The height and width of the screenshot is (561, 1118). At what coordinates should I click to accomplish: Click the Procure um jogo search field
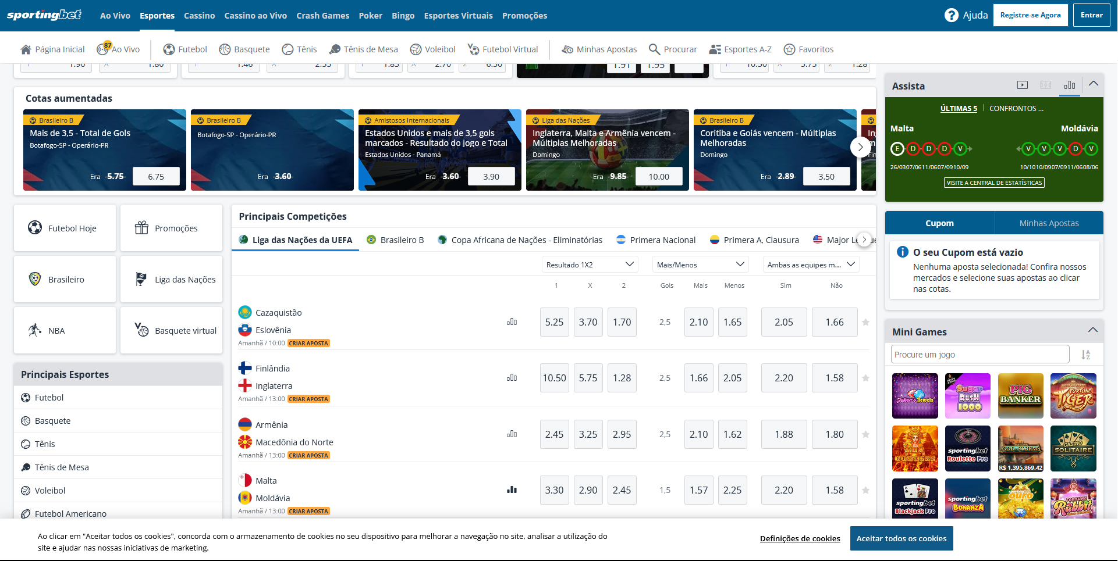pos(980,355)
